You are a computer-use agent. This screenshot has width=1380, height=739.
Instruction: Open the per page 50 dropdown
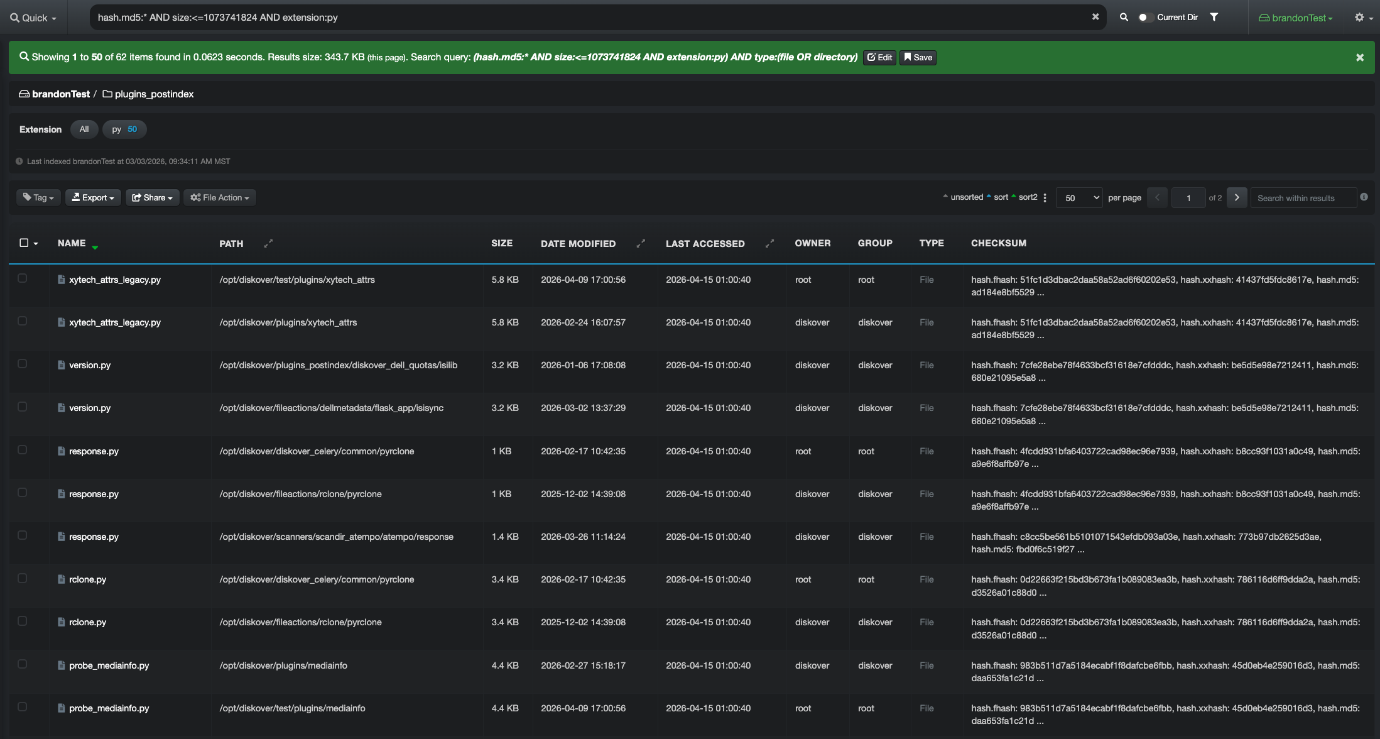point(1079,197)
